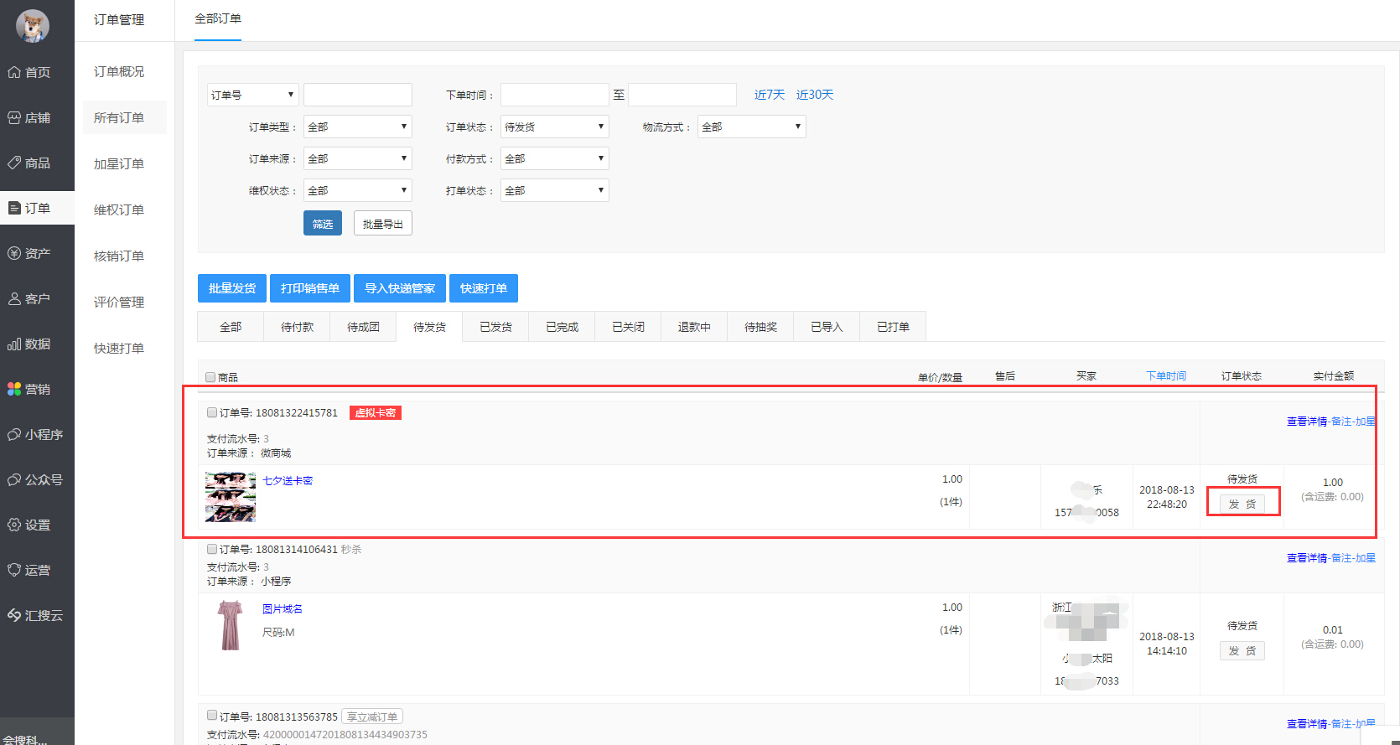Check the box for order 18081322415781
This screenshot has width=1400, height=745.
click(212, 412)
